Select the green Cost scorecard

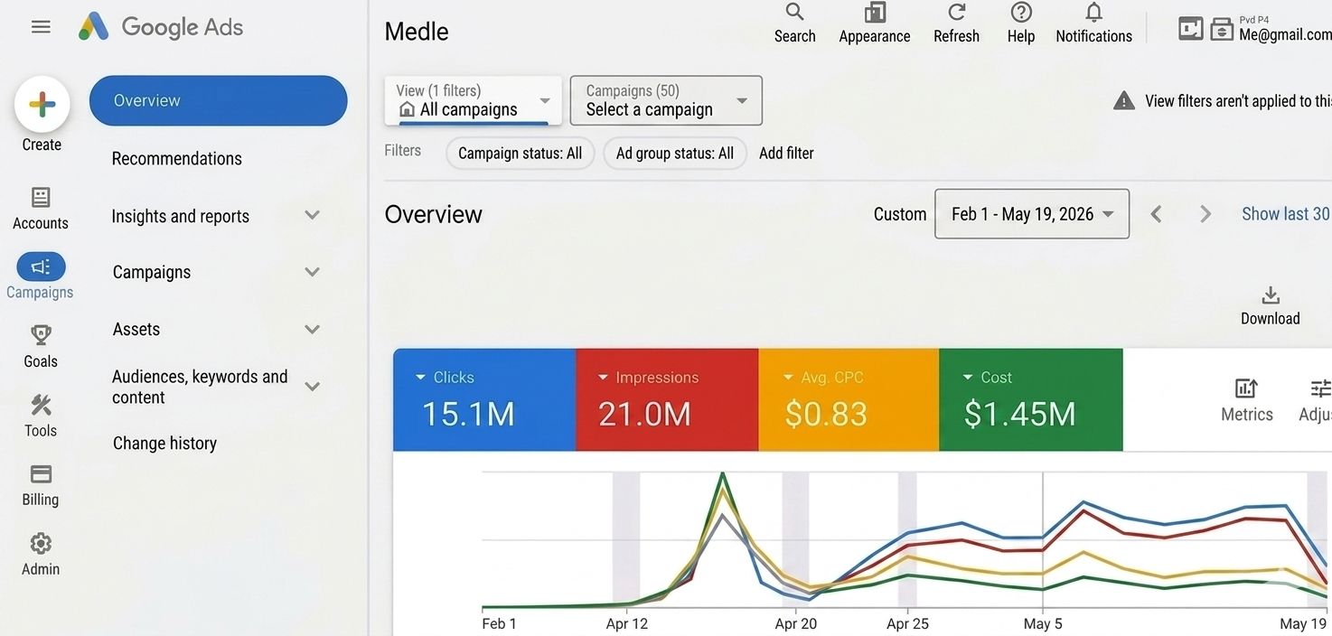pos(1031,399)
